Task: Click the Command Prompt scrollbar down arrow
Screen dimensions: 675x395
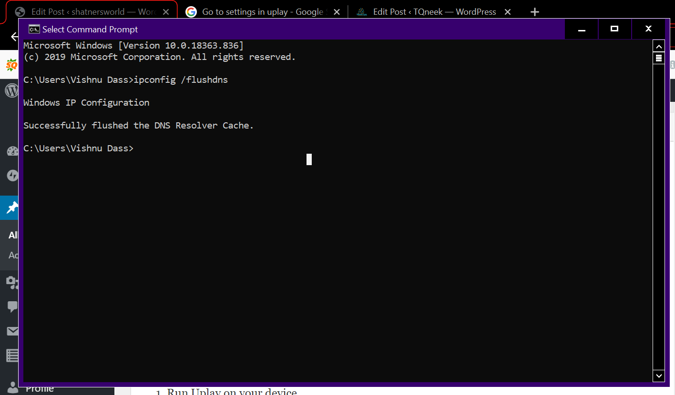Action: pyautogui.click(x=659, y=375)
